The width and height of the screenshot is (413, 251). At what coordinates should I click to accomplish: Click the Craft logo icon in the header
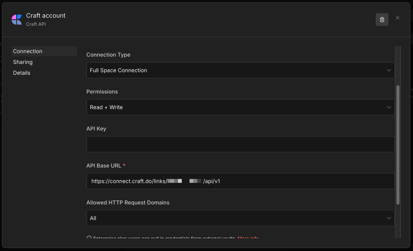click(17, 19)
